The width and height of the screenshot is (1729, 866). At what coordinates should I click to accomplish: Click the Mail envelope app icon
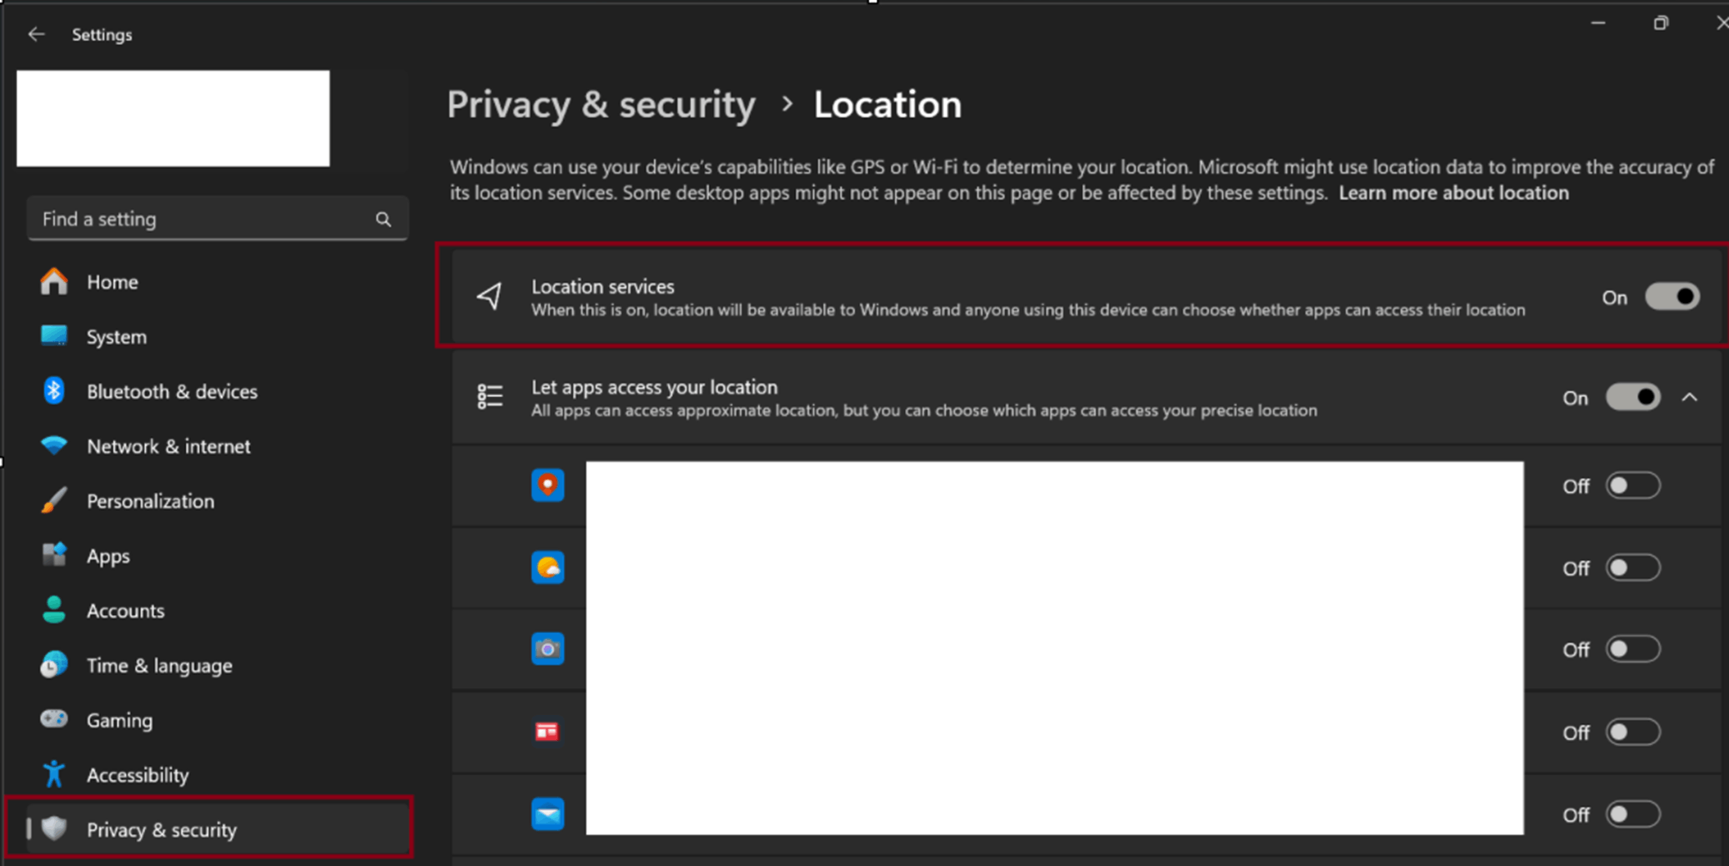pos(548,814)
